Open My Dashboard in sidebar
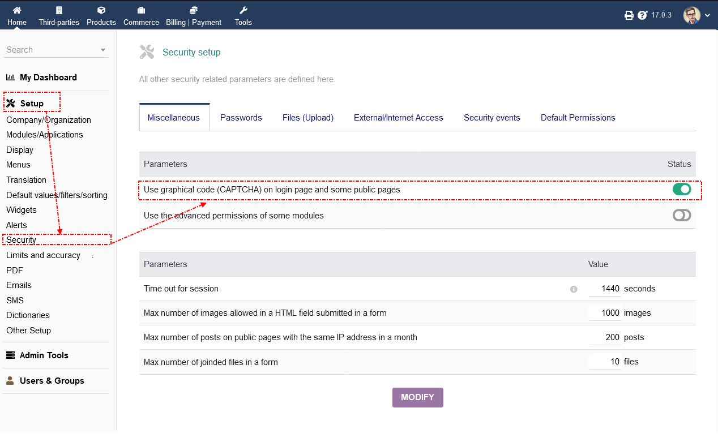The height and width of the screenshot is (442, 718). pyautogui.click(x=48, y=78)
